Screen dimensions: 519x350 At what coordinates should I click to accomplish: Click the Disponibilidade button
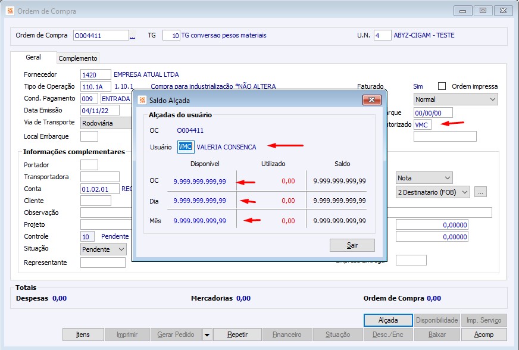[x=437, y=320]
